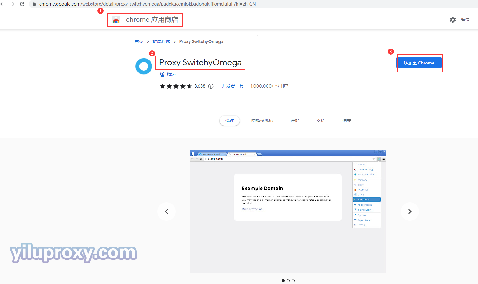478x284 pixels.
Task: Select the 概述 tab
Action: (229, 120)
